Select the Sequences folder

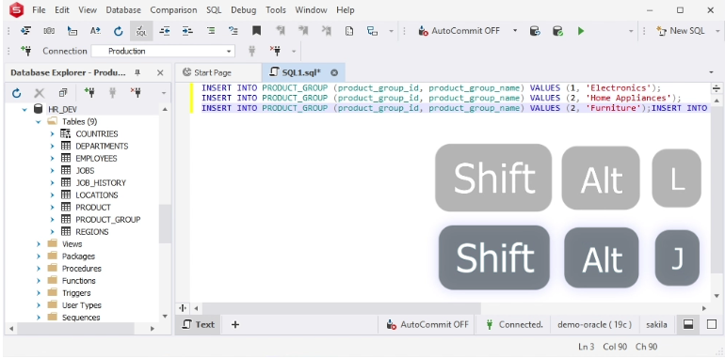point(81,318)
